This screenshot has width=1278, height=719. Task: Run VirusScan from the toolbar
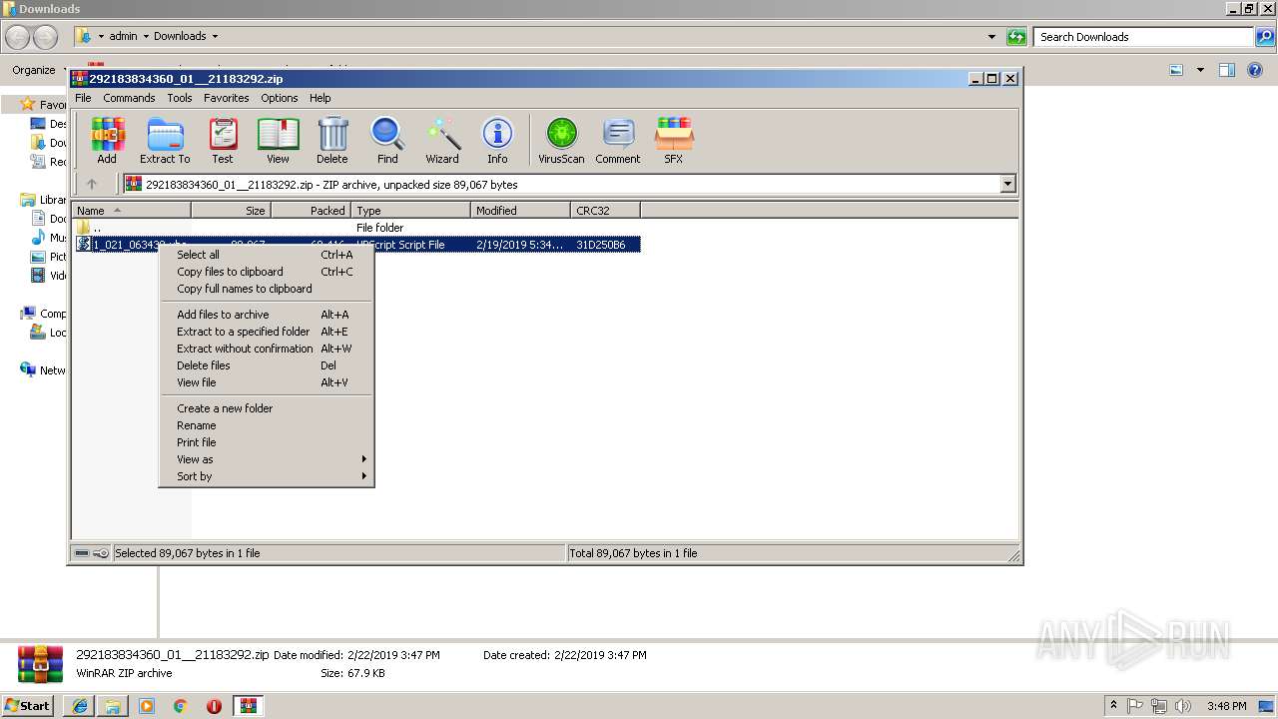pos(561,140)
